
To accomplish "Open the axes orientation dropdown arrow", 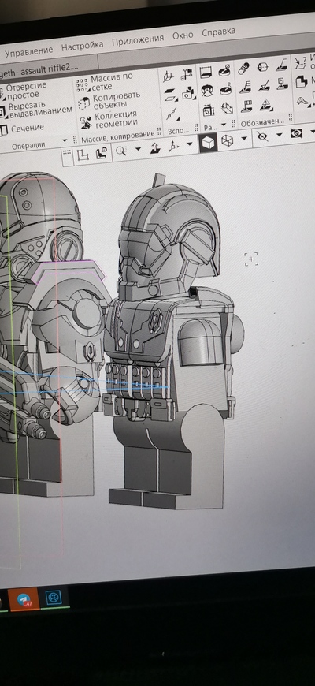I will pyautogui.click(x=189, y=144).
